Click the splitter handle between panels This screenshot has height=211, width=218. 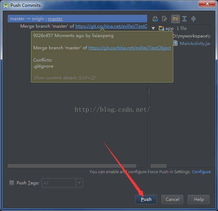(x=149, y=91)
